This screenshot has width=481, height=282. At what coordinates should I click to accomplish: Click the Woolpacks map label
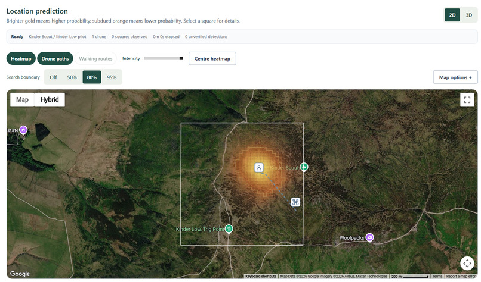(x=351, y=237)
